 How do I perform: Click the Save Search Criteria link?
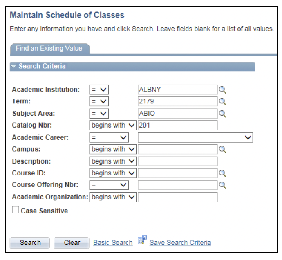(x=180, y=243)
